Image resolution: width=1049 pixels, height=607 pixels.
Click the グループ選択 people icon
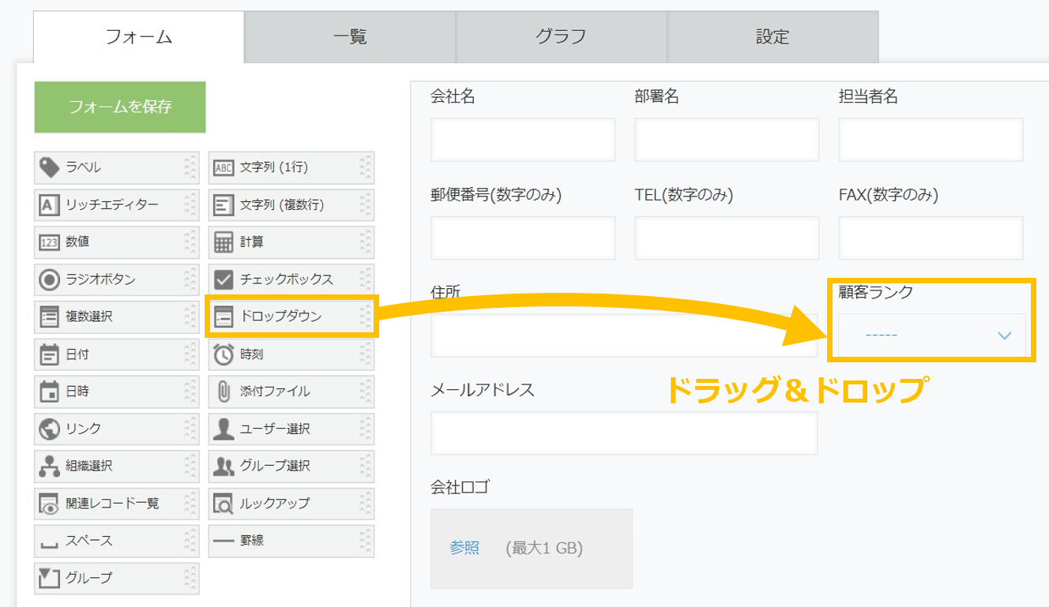(x=224, y=466)
